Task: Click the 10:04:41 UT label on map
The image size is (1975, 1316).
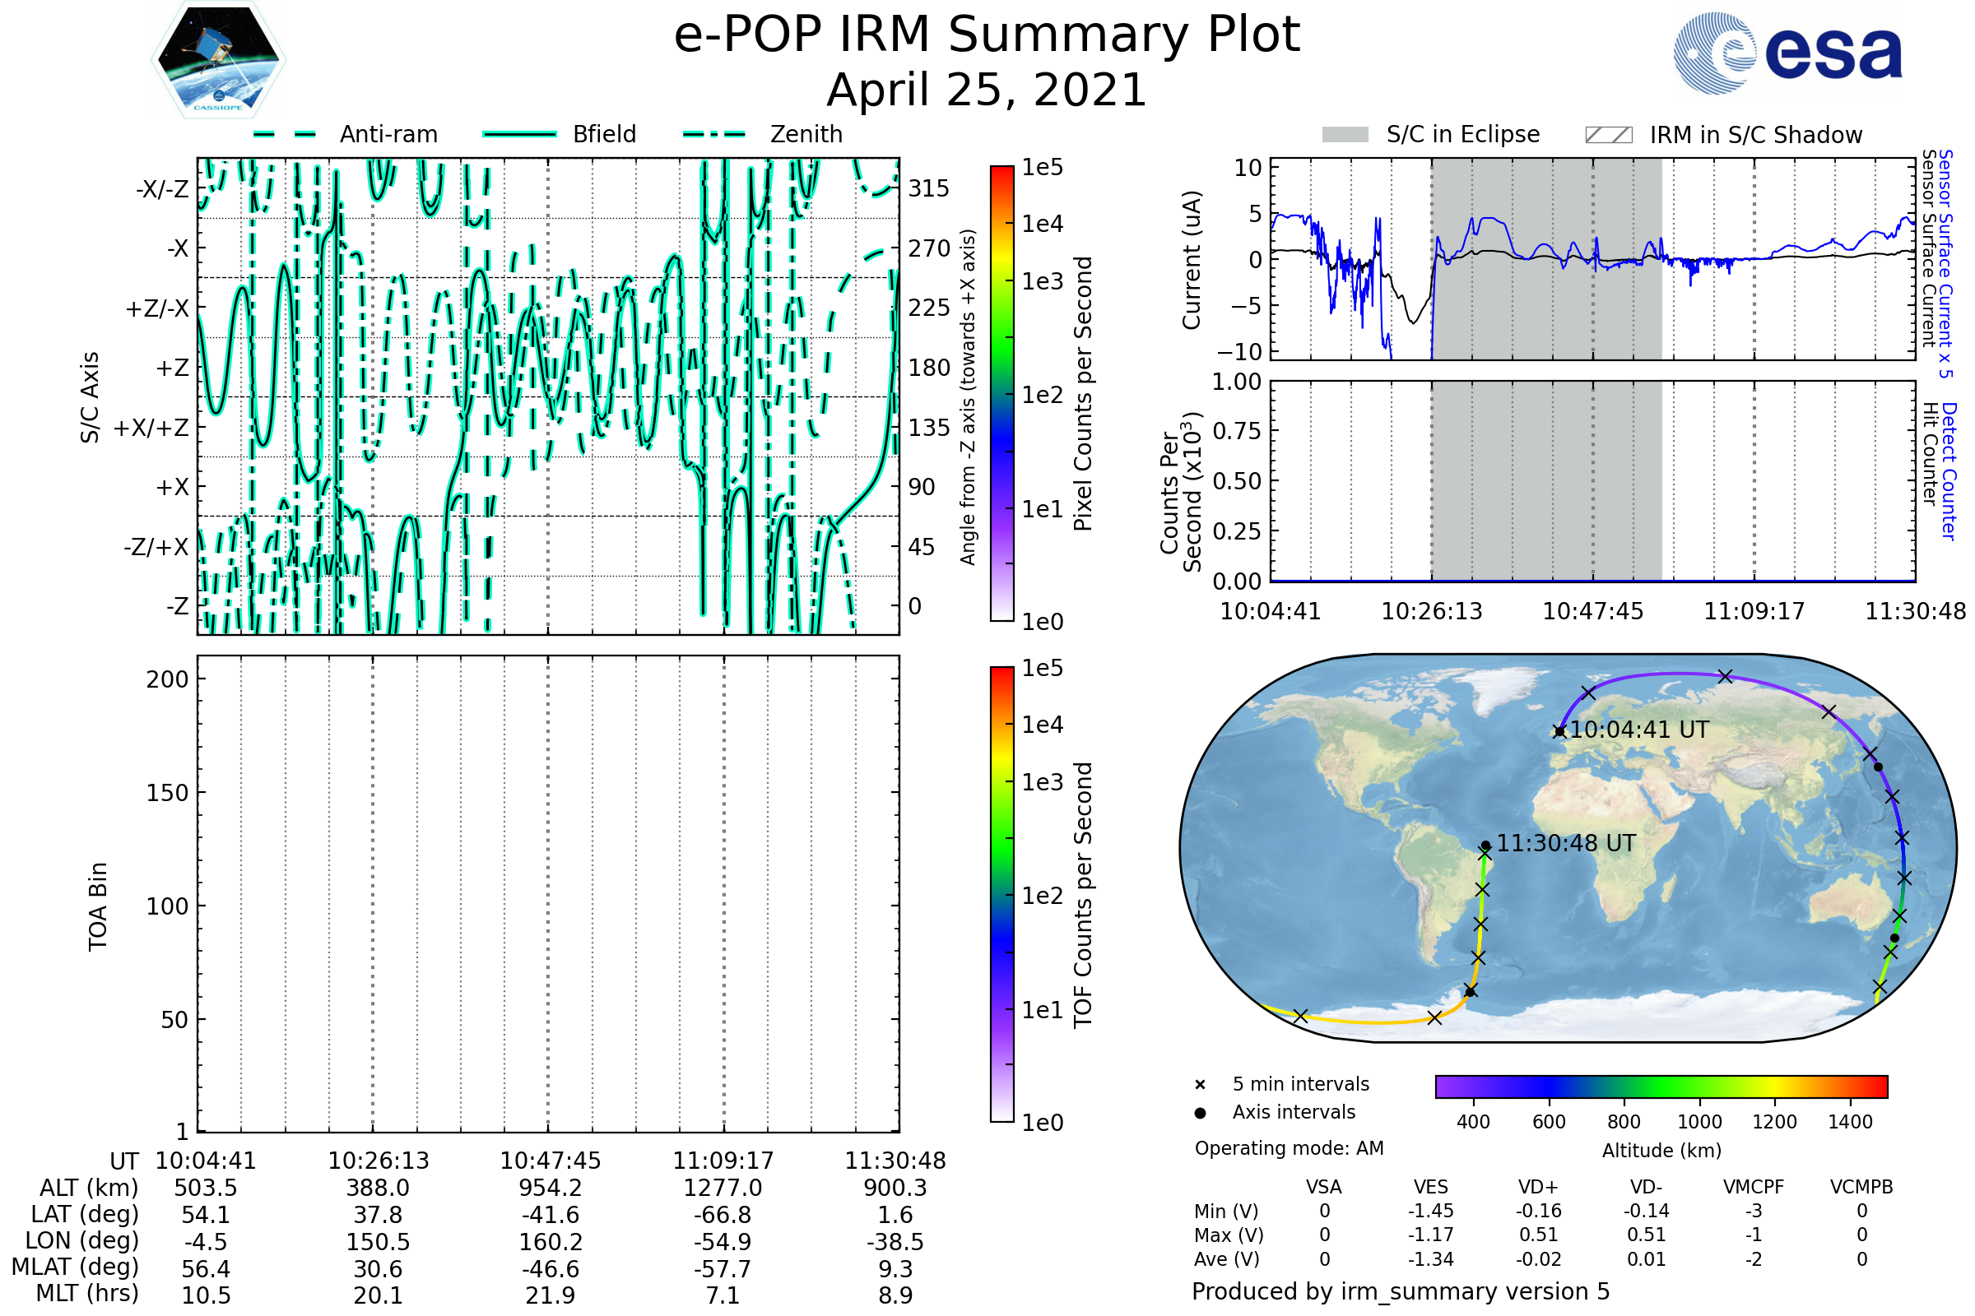Action: click(1639, 730)
